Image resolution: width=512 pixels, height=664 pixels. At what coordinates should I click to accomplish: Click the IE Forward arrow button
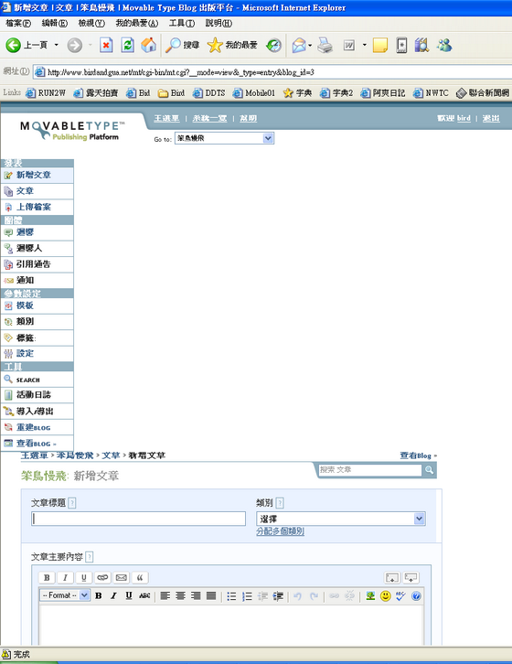75,45
